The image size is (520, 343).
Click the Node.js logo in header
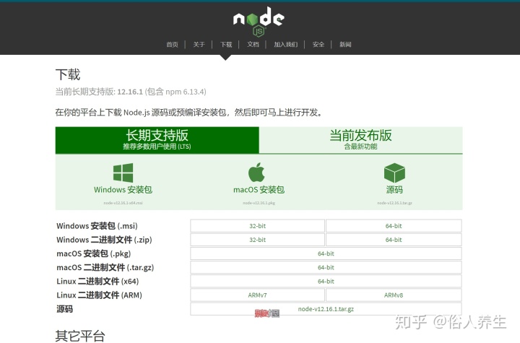259,22
